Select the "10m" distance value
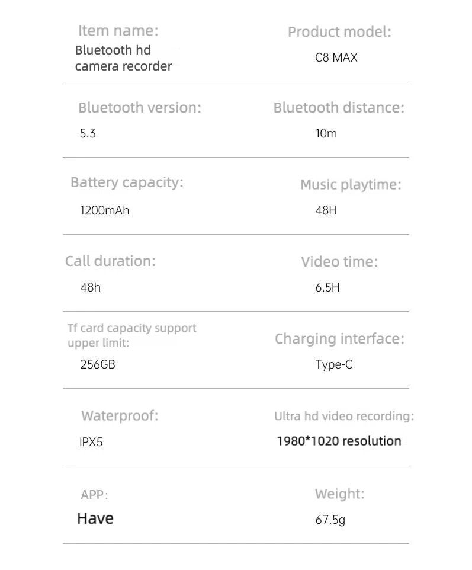 click(x=326, y=133)
